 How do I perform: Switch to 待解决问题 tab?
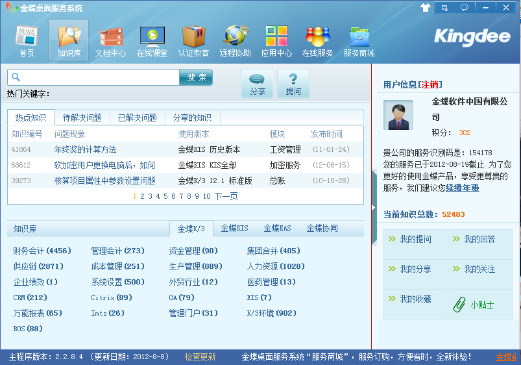[x=82, y=118]
